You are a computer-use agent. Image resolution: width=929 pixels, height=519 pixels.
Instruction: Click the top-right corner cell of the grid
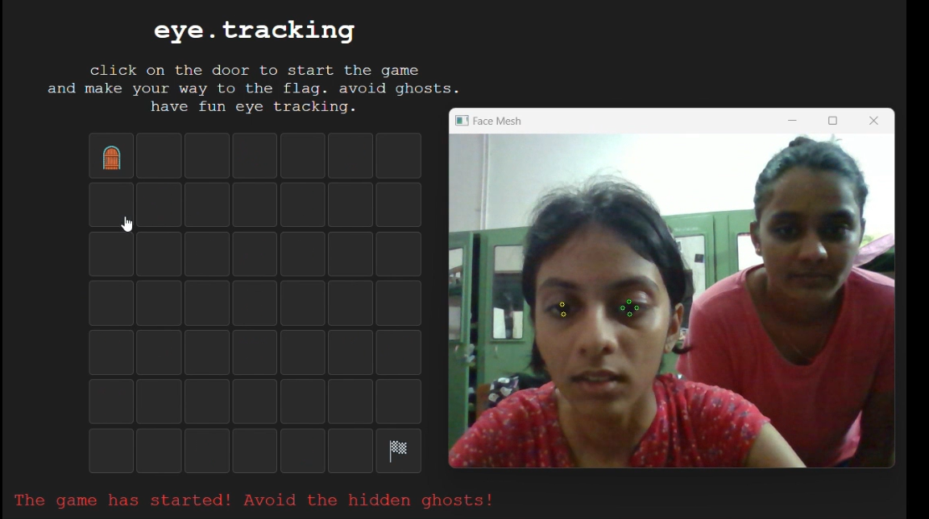pyautogui.click(x=398, y=155)
